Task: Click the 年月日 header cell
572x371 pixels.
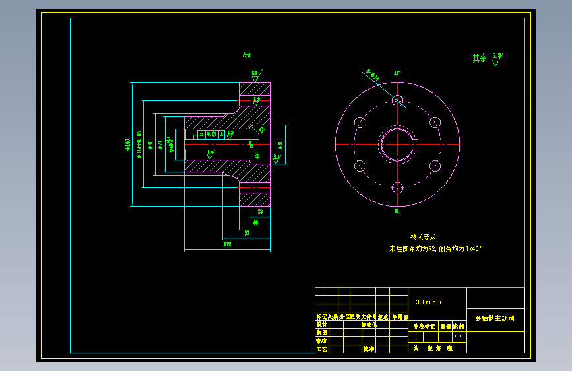Action: coord(399,317)
